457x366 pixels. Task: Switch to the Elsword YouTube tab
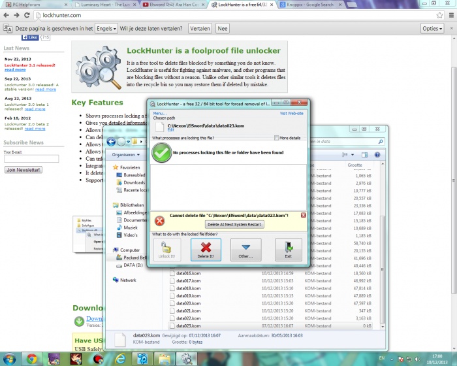(x=174, y=5)
